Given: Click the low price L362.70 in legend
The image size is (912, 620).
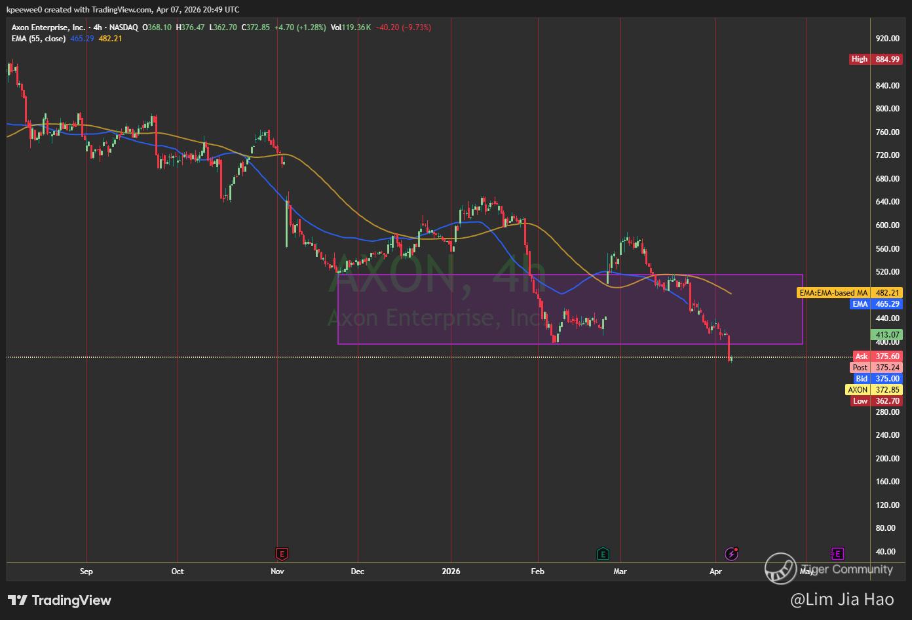Looking at the screenshot, I should coord(223,28).
